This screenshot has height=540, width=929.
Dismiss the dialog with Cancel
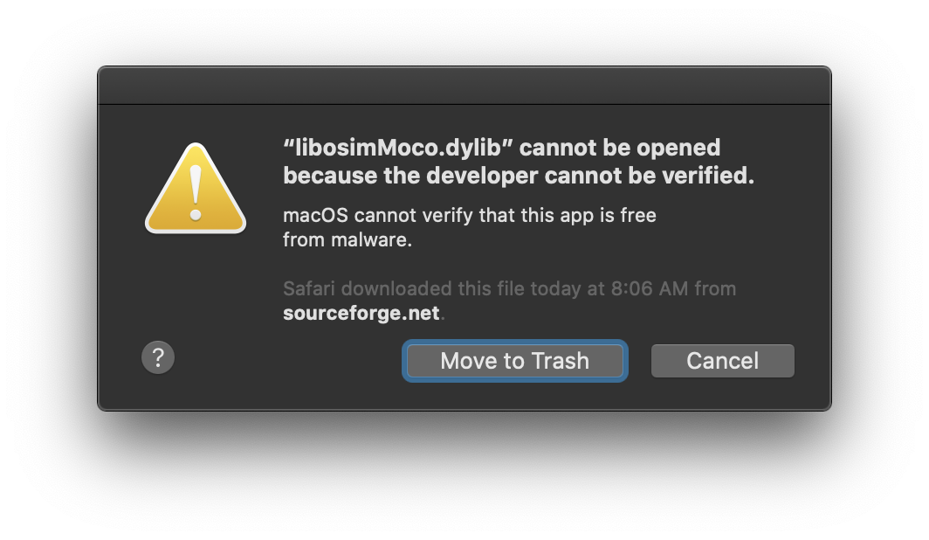pyautogui.click(x=722, y=360)
